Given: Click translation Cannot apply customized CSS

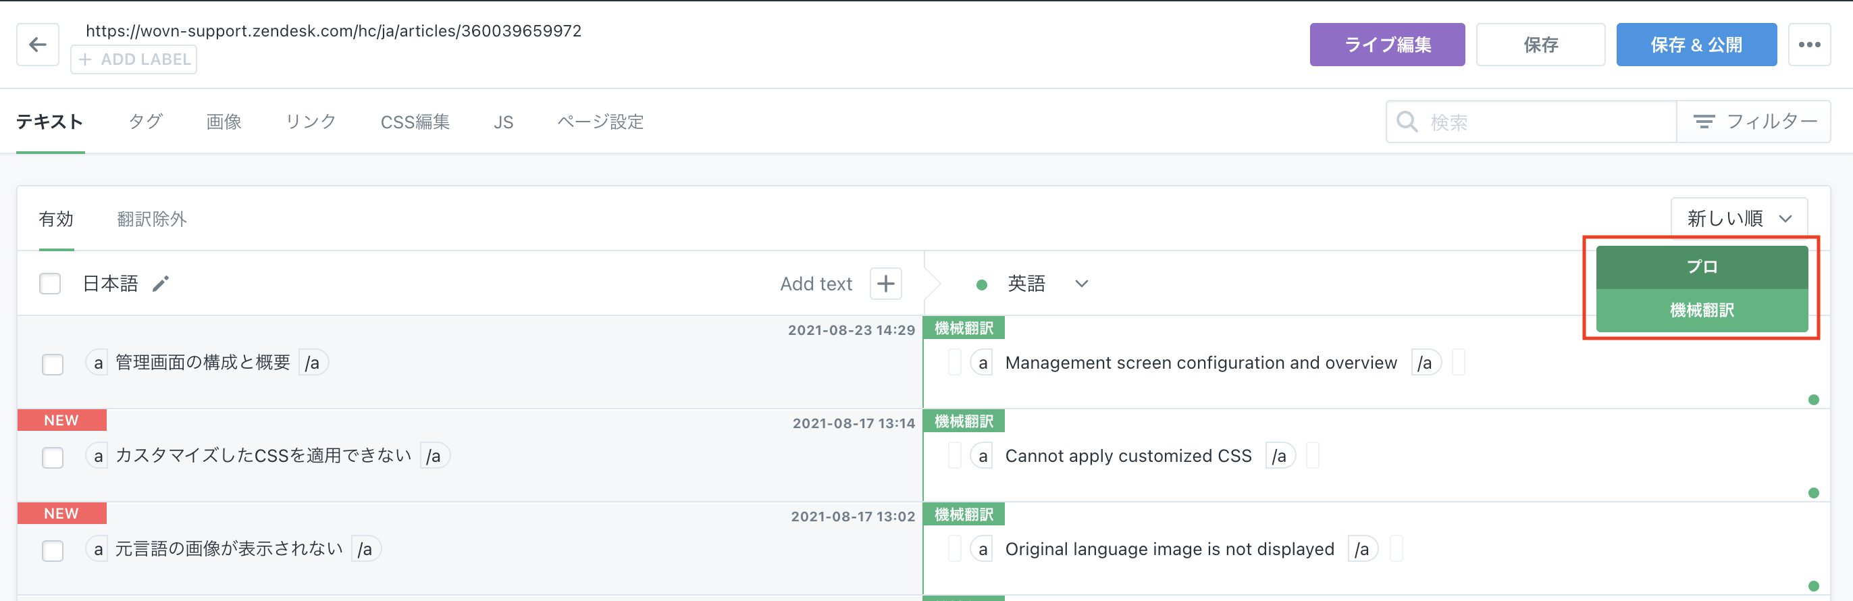Looking at the screenshot, I should pyautogui.click(x=1128, y=456).
